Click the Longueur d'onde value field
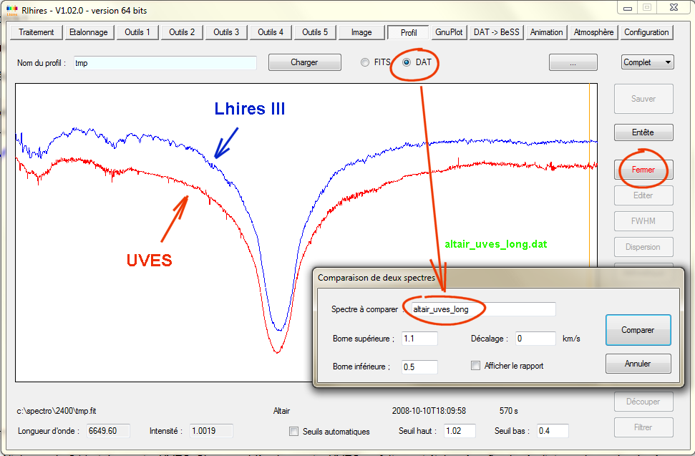The width and height of the screenshot is (695, 456). tap(108, 431)
